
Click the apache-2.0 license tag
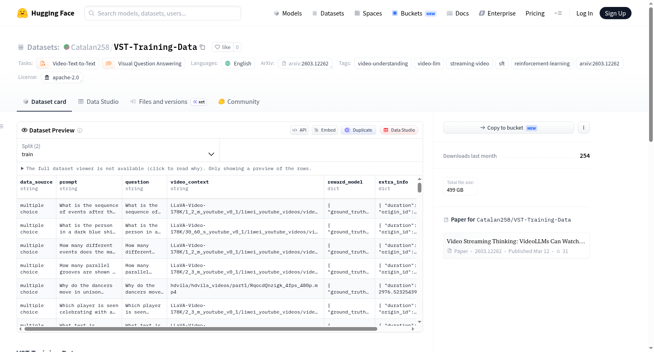(62, 77)
